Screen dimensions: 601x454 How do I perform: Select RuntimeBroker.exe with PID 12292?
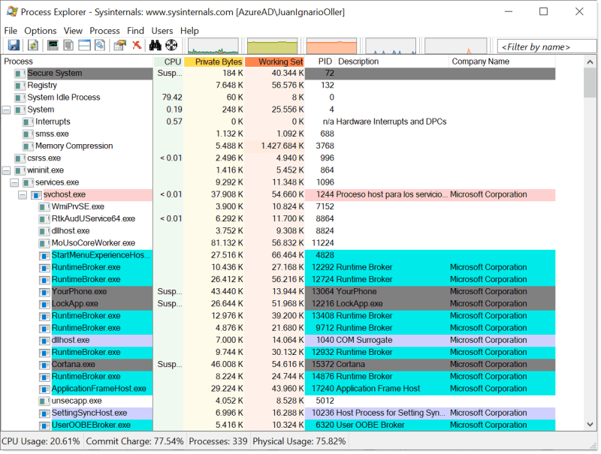(x=278, y=268)
